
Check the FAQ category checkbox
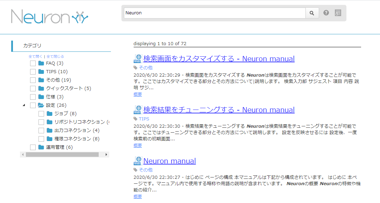[33, 63]
